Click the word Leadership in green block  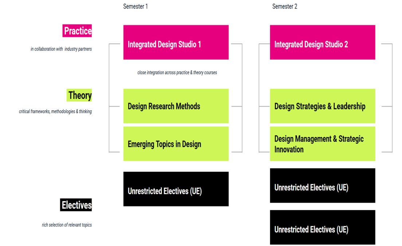click(x=349, y=106)
